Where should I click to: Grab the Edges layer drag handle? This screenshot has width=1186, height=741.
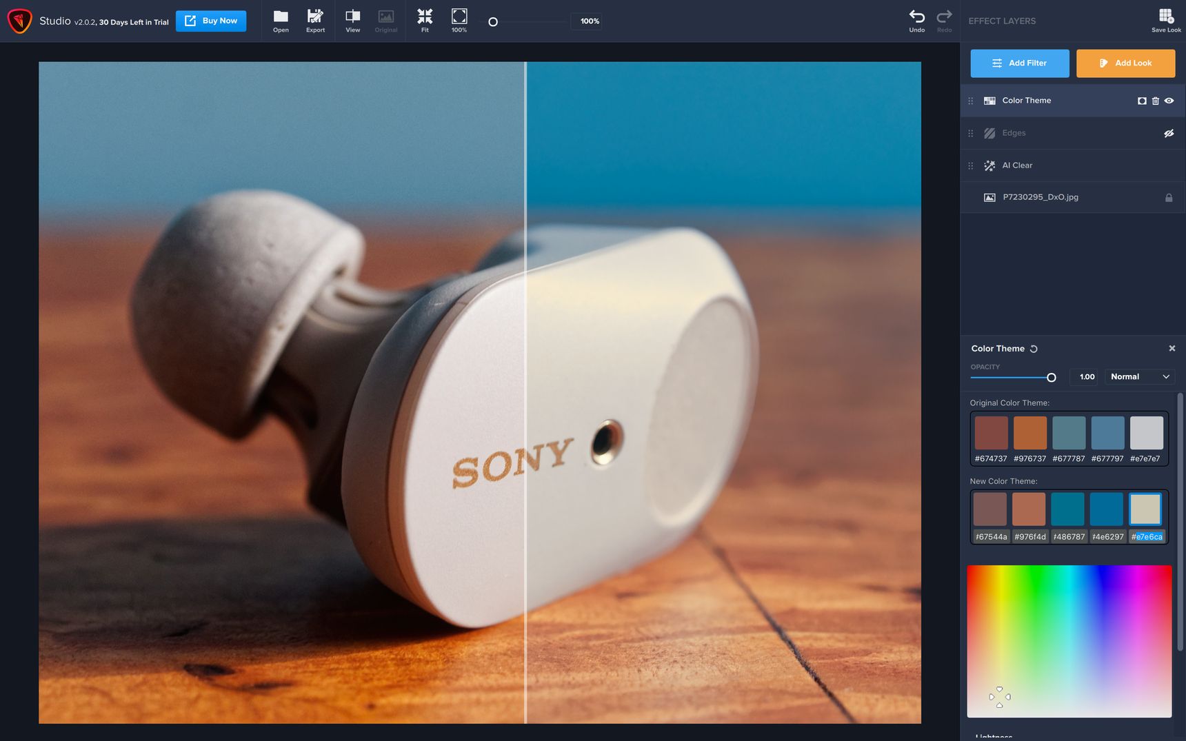[x=971, y=133]
